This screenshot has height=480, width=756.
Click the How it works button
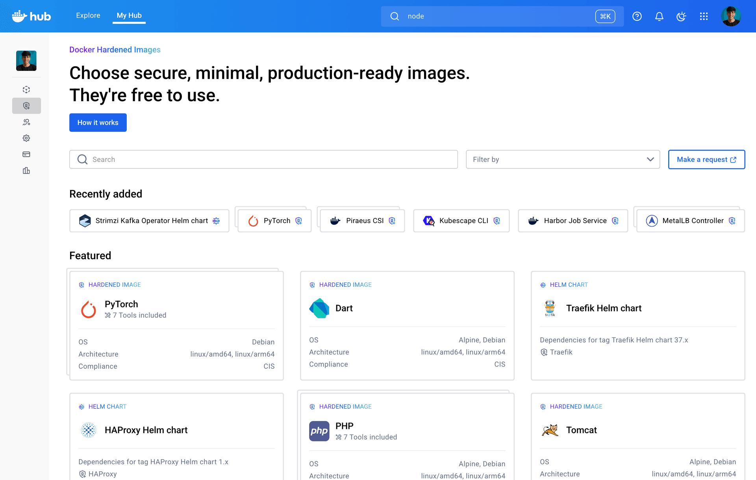98,122
